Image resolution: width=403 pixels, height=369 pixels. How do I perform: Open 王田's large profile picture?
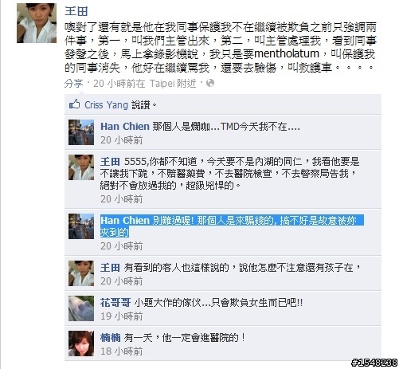pos(37,23)
